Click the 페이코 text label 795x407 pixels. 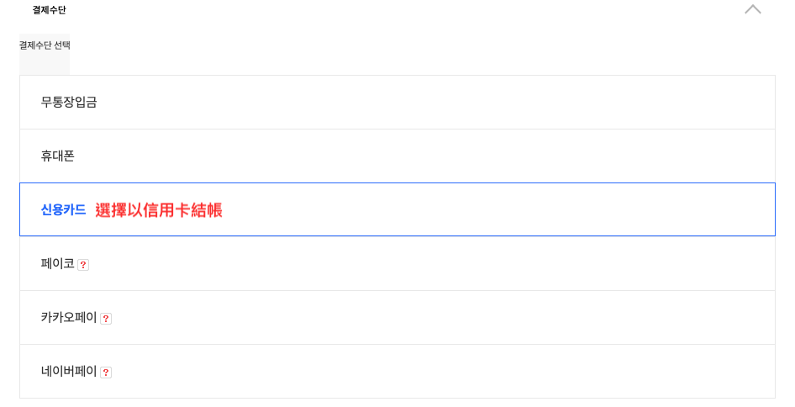coord(58,264)
